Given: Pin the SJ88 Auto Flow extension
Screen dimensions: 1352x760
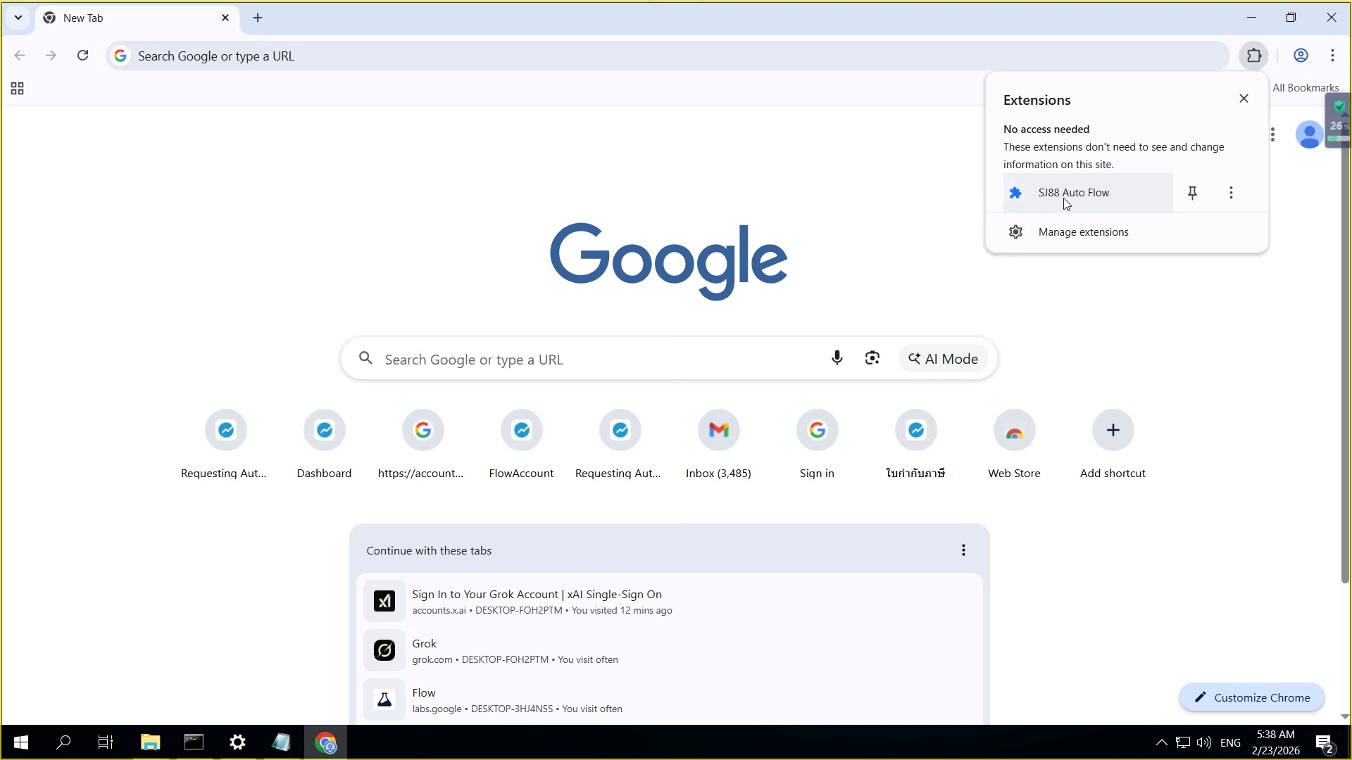Looking at the screenshot, I should click(1192, 193).
